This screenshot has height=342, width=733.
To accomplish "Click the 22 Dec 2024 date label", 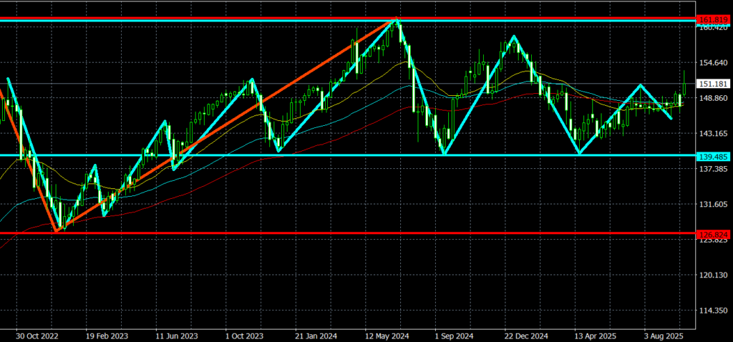I will [x=525, y=335].
